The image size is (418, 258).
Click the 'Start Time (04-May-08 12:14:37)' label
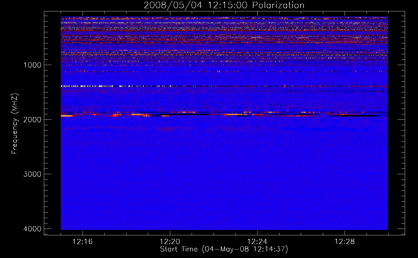[x=224, y=249]
